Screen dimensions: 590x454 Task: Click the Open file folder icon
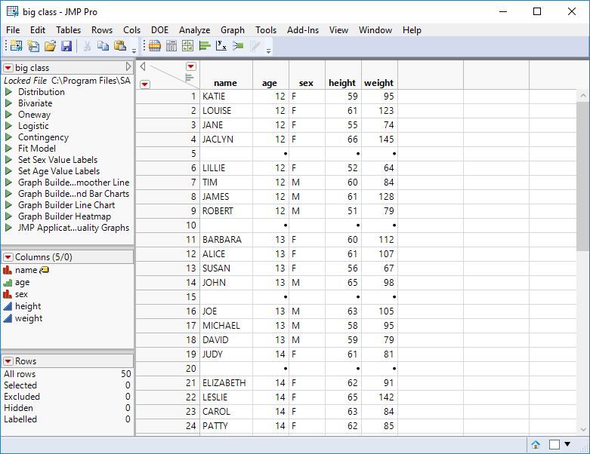(x=50, y=47)
